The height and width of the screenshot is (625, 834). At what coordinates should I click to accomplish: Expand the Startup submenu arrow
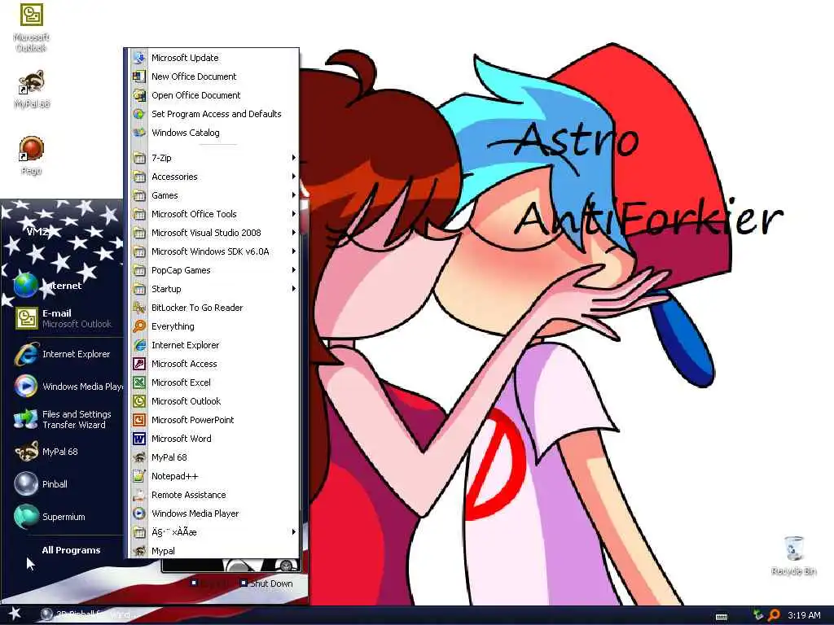point(293,289)
